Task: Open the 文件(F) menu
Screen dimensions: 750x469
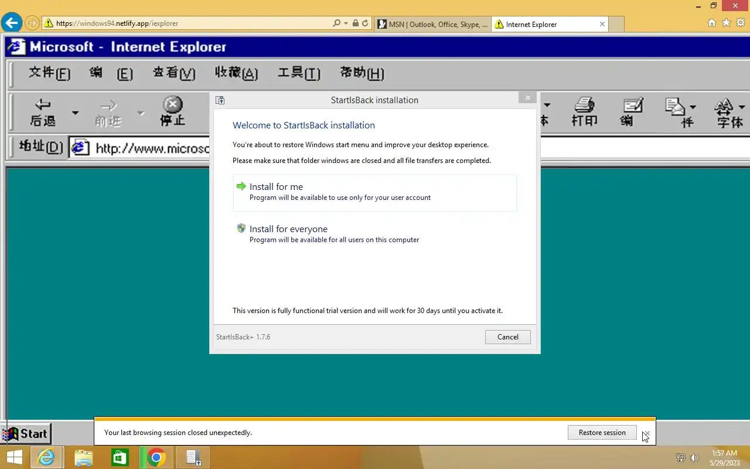Action: [49, 73]
